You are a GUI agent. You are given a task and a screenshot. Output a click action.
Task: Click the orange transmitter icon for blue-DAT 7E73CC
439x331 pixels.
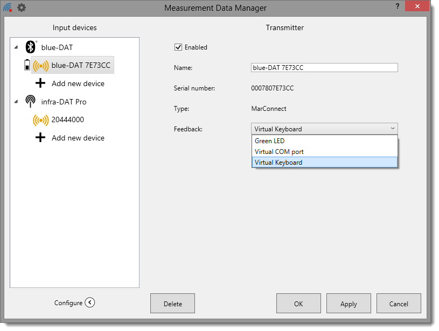41,66
